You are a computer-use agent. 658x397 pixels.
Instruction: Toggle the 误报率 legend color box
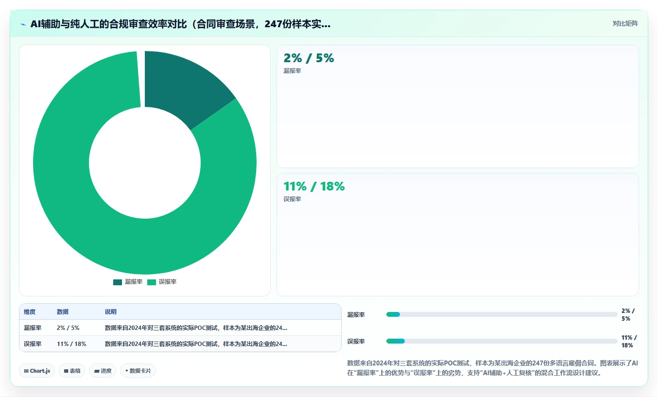point(152,282)
